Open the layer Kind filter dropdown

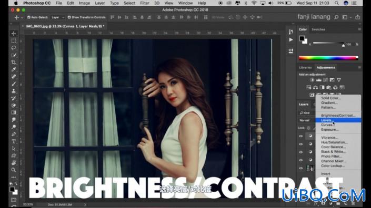pos(307,113)
